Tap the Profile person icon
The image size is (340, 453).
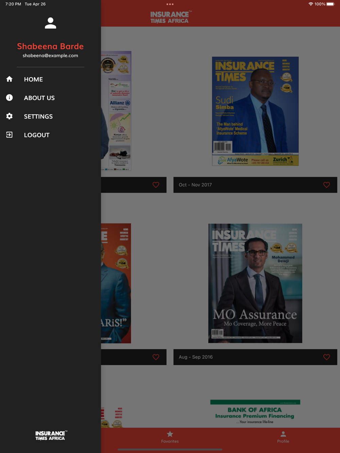point(283,434)
